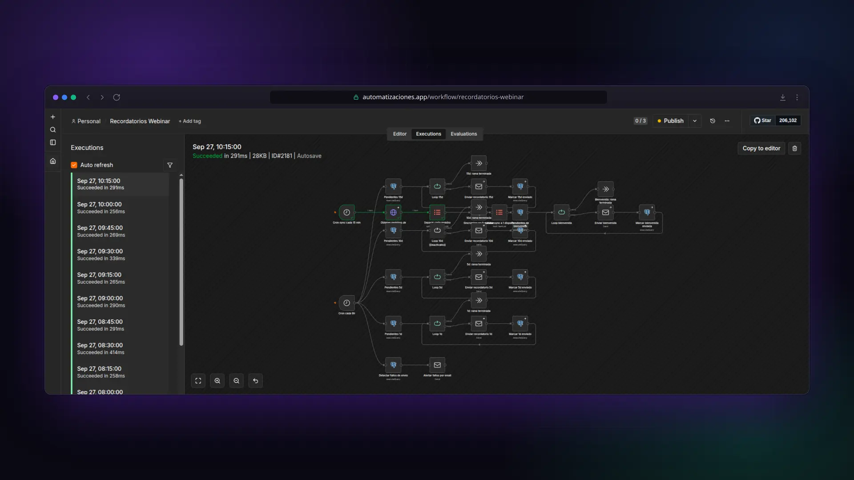Viewport: 854px width, 480px height.
Task: Switch to the Editor tab
Action: click(x=400, y=134)
